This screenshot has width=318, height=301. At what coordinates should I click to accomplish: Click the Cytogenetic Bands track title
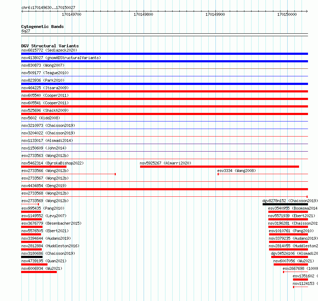click(x=43, y=27)
